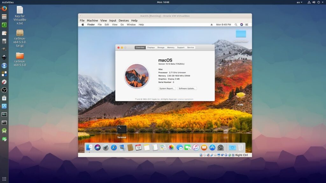This screenshot has height=183, width=326.
Task: Open VirtualBox Machine menu
Action: pyautogui.click(x=92, y=21)
